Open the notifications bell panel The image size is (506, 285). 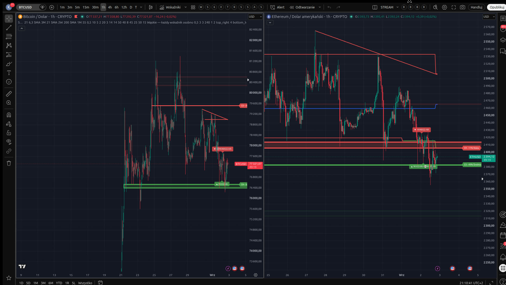[503, 257]
